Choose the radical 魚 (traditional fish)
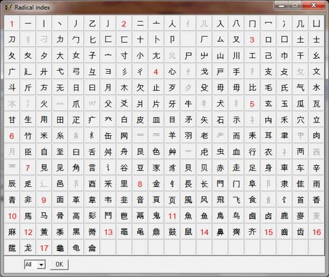Image resolution: width=329 pixels, height=277 pixels. pos(188,216)
